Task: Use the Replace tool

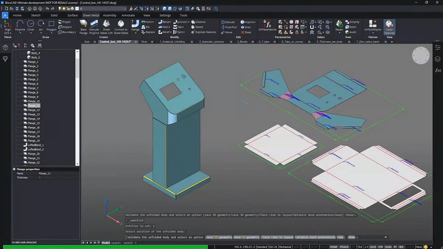Action: pos(148,32)
